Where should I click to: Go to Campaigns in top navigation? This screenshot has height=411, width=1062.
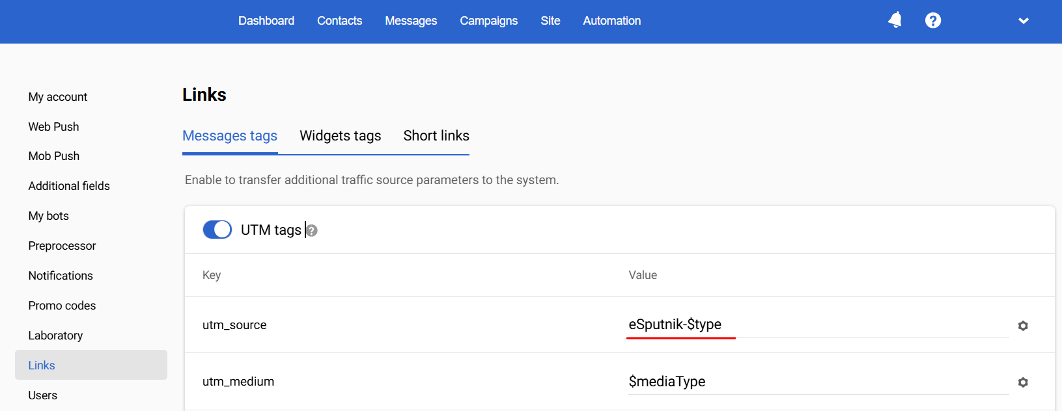(x=488, y=21)
